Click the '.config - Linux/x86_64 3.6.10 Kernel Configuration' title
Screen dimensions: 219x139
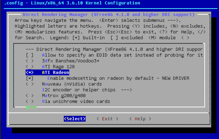(x=72, y=3)
